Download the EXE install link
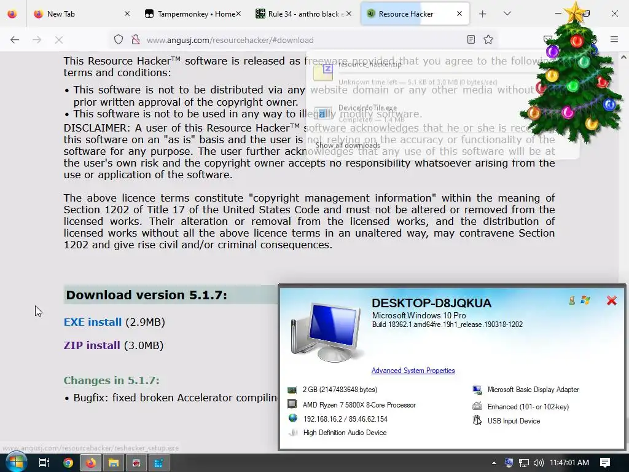The image size is (629, 472). coord(93,322)
